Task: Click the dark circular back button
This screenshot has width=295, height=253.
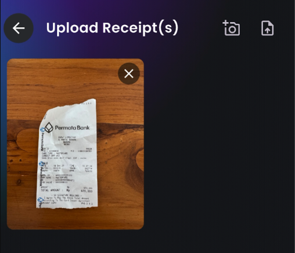Action: coord(19,28)
